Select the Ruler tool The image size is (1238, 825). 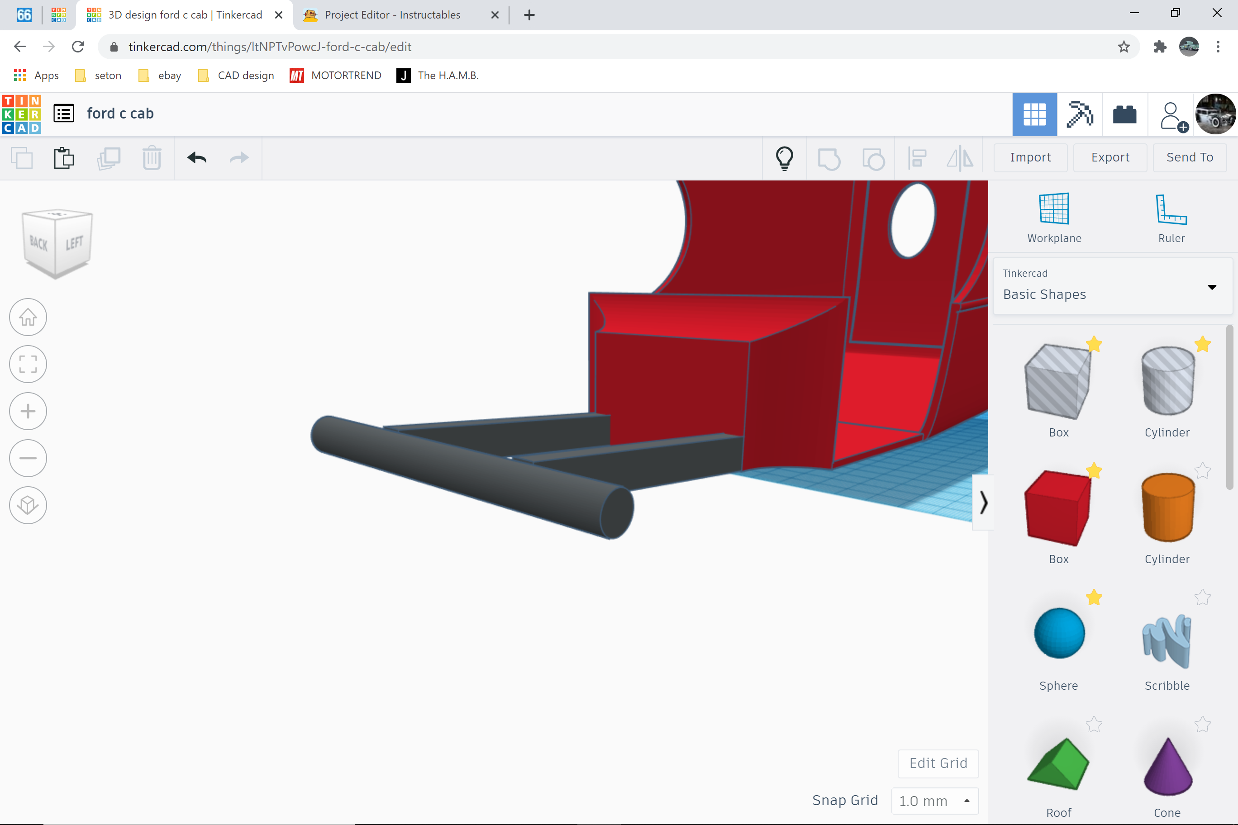click(x=1171, y=218)
